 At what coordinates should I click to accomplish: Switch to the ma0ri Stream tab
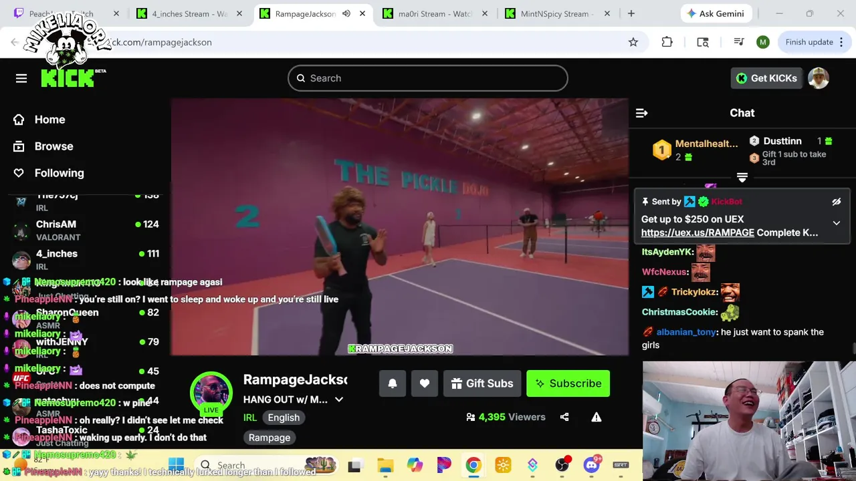[x=435, y=13]
